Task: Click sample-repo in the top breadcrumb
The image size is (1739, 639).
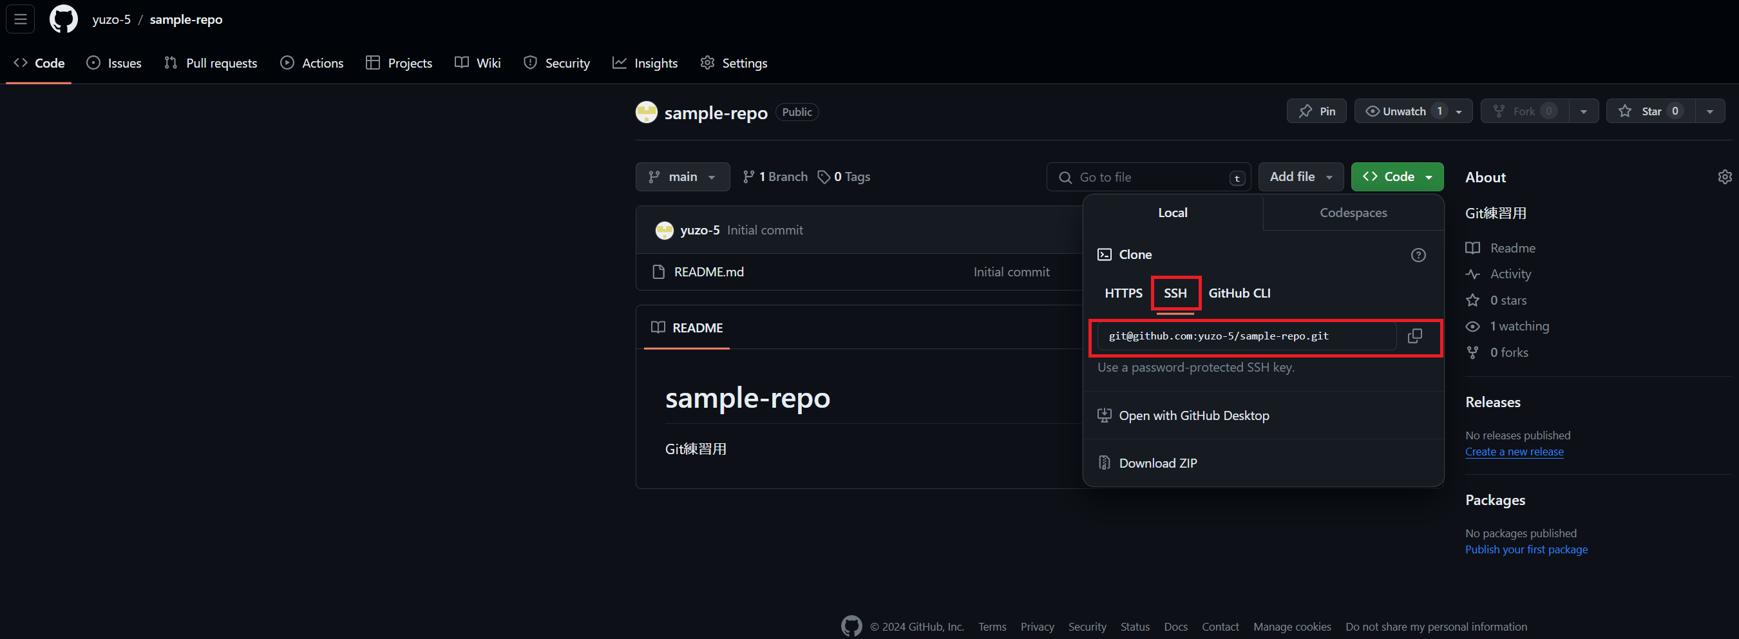Action: (186, 19)
